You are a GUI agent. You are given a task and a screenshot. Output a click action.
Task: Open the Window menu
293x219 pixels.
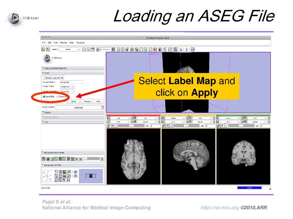click(x=63, y=43)
